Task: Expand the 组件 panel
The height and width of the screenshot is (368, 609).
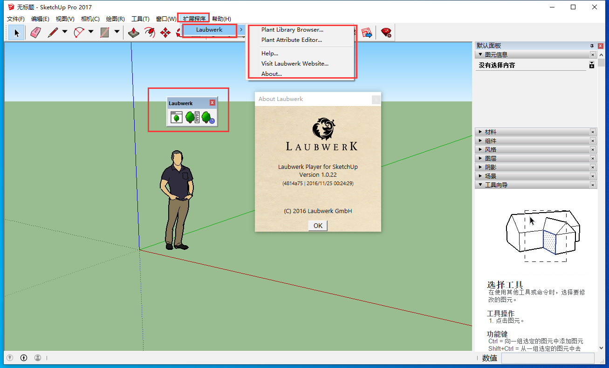Action: pyautogui.click(x=480, y=141)
